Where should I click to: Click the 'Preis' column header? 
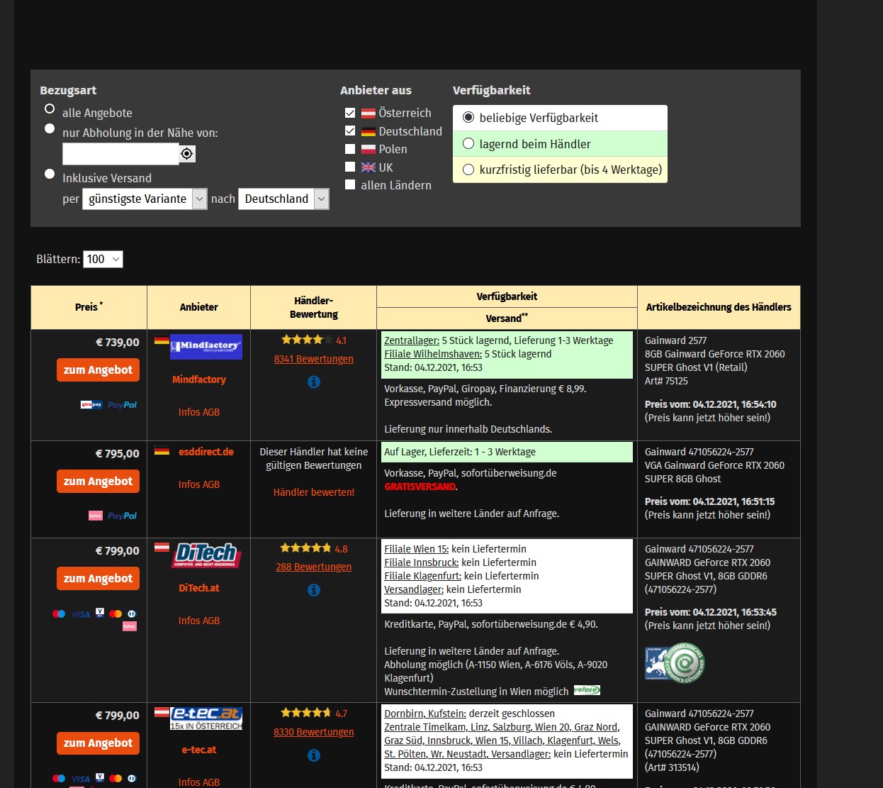(89, 307)
